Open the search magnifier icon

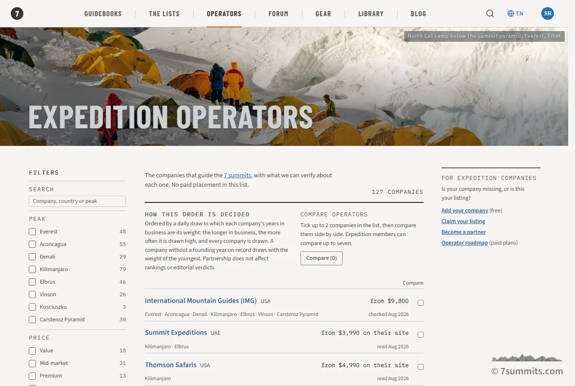pos(490,13)
